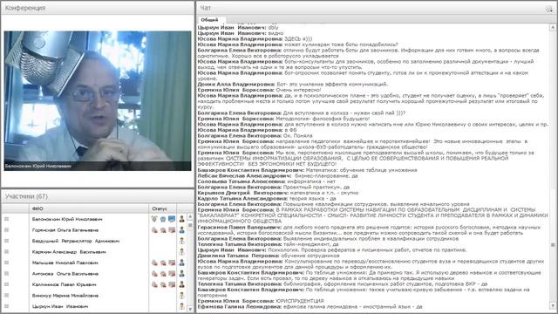The image size is (558, 314).
Task: Select participant Белоножкин Юрий Николаевич in list
Action: pos(67,219)
